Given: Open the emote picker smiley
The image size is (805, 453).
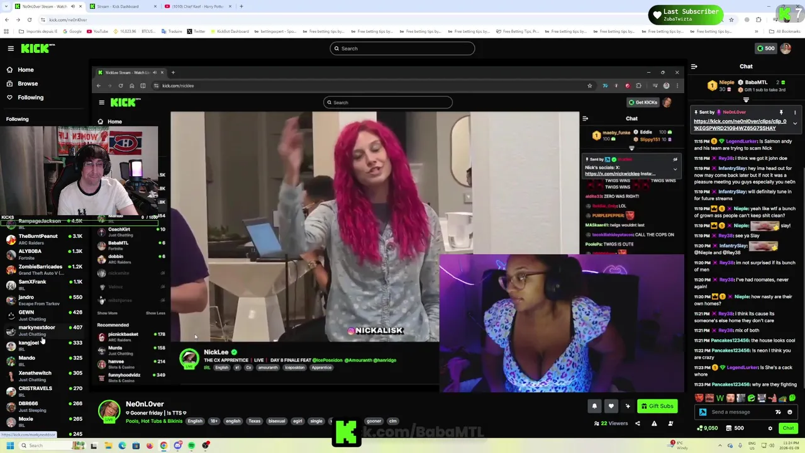Looking at the screenshot, I should [790, 412].
